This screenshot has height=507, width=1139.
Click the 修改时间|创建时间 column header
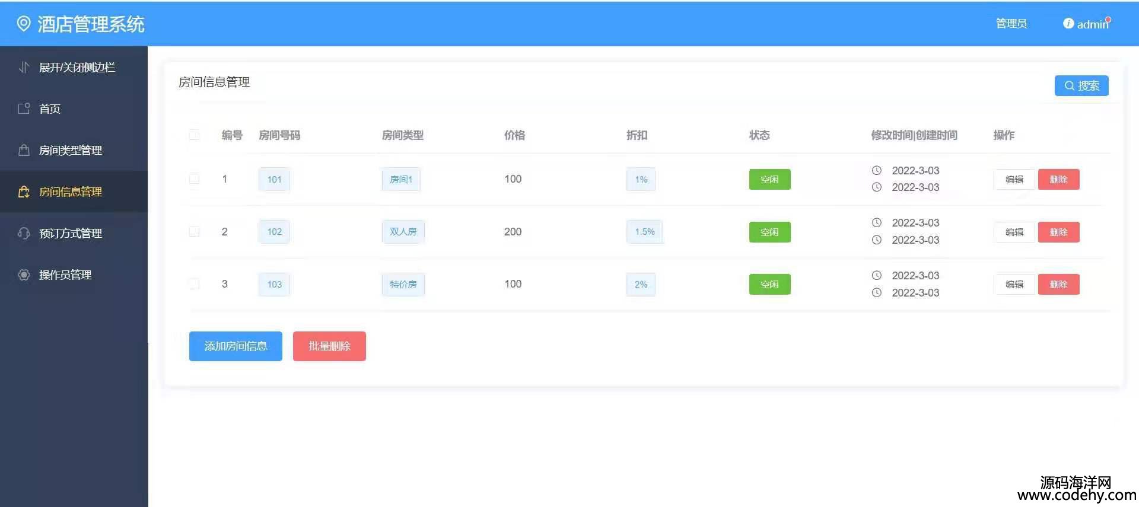click(914, 135)
